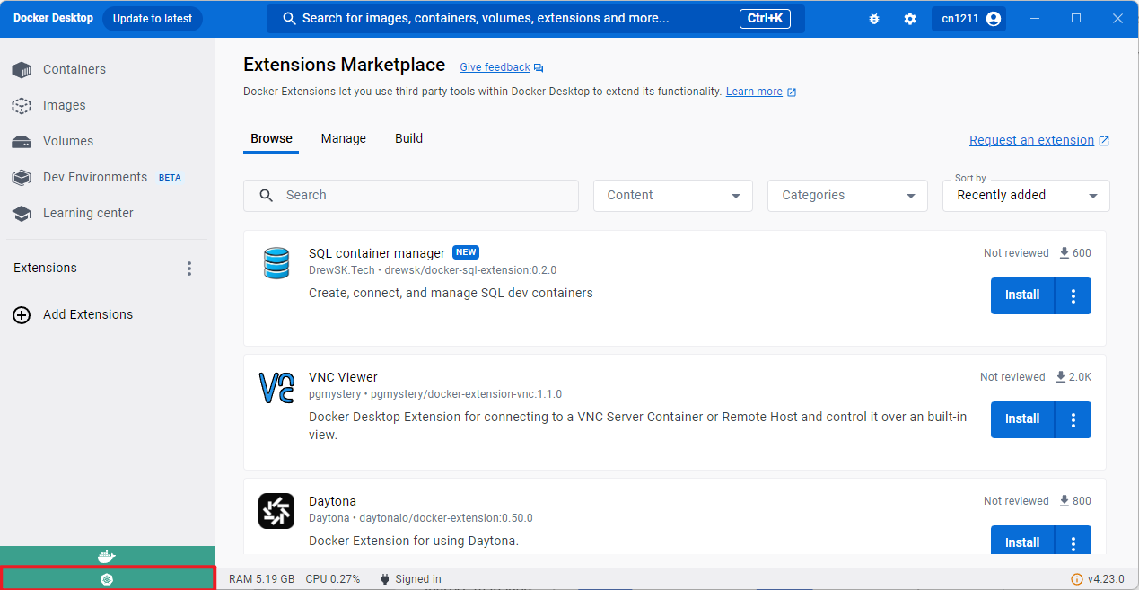Change sort order from Recently added
Image resolution: width=1139 pixels, height=590 pixels.
point(1025,195)
